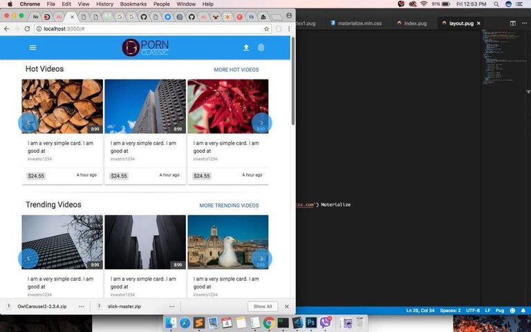The height and width of the screenshot is (332, 531).
Task: Open Viber from the Dock
Action: [325, 322]
